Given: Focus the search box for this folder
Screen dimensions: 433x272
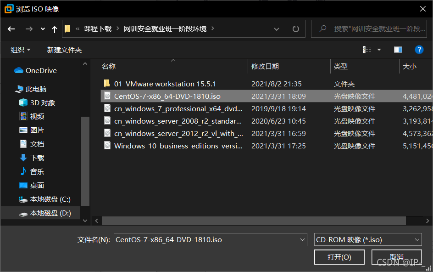Looking at the screenshot, I should coord(369,29).
